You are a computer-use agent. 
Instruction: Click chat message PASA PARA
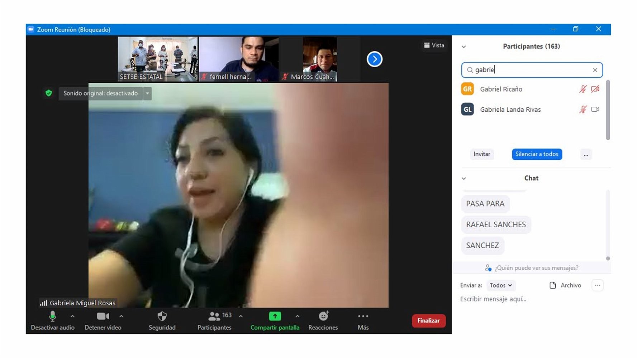tap(485, 204)
